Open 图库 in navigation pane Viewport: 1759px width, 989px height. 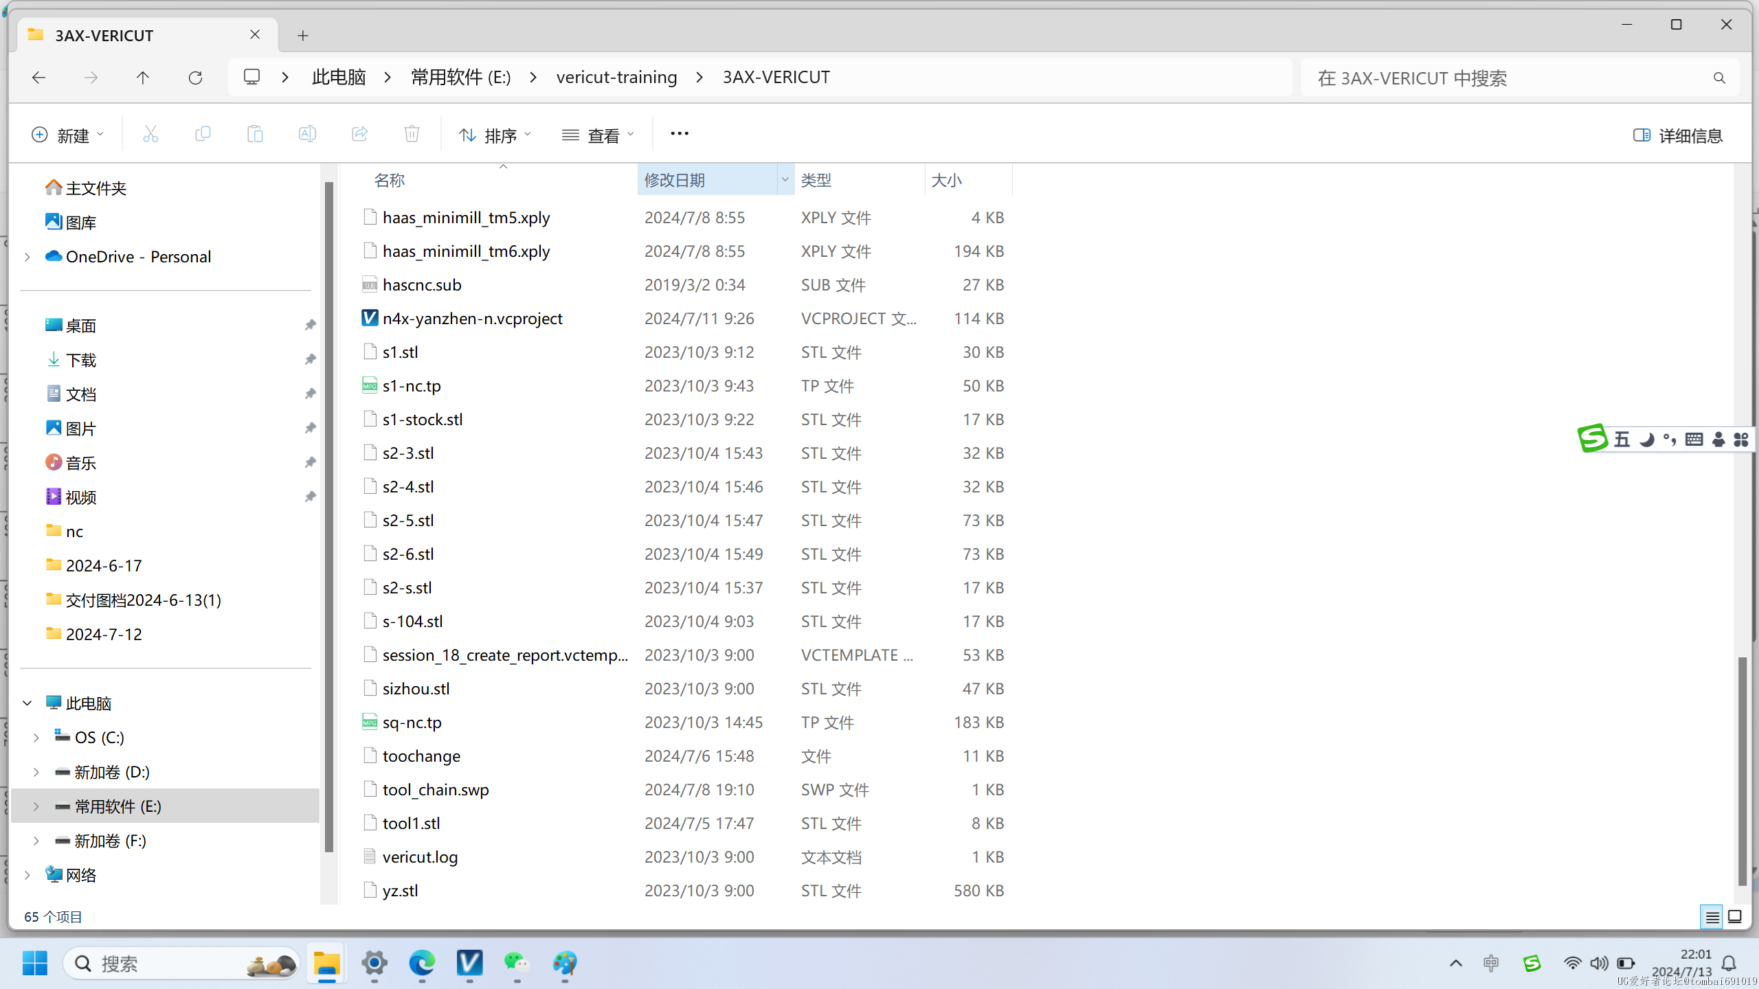point(71,223)
